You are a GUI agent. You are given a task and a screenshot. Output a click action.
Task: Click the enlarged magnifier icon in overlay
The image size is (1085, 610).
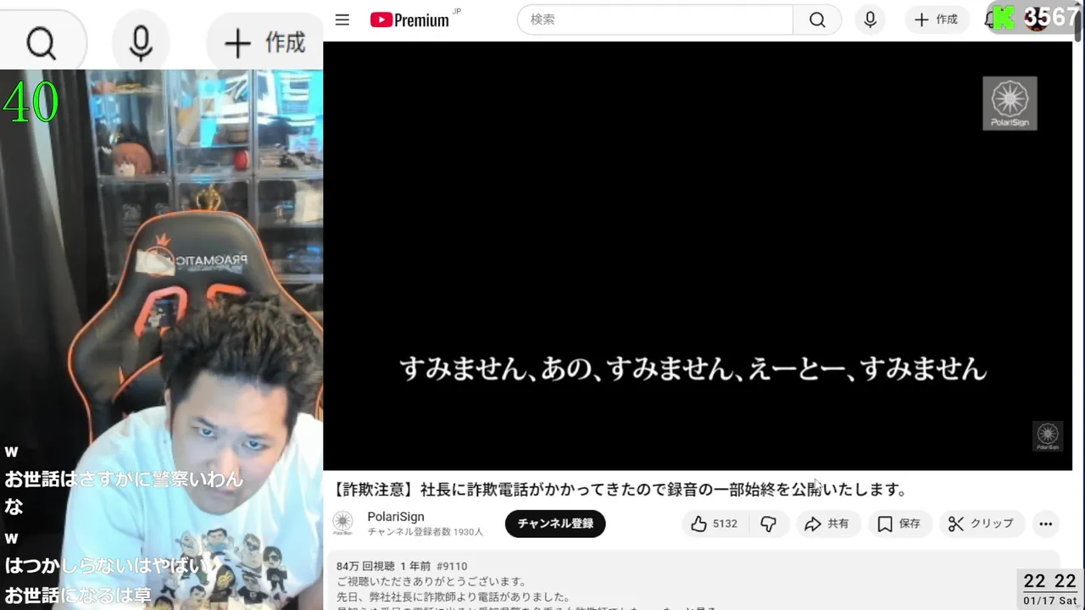click(41, 42)
